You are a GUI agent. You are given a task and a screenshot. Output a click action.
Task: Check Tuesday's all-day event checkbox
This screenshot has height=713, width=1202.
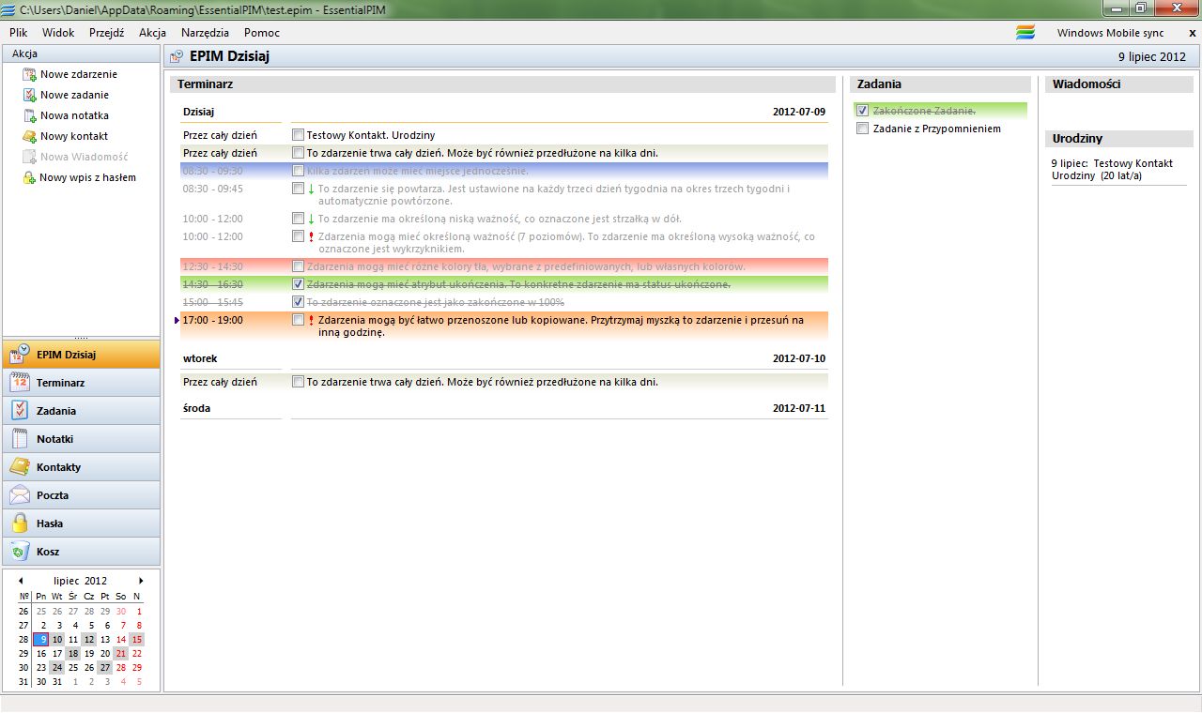coord(298,382)
